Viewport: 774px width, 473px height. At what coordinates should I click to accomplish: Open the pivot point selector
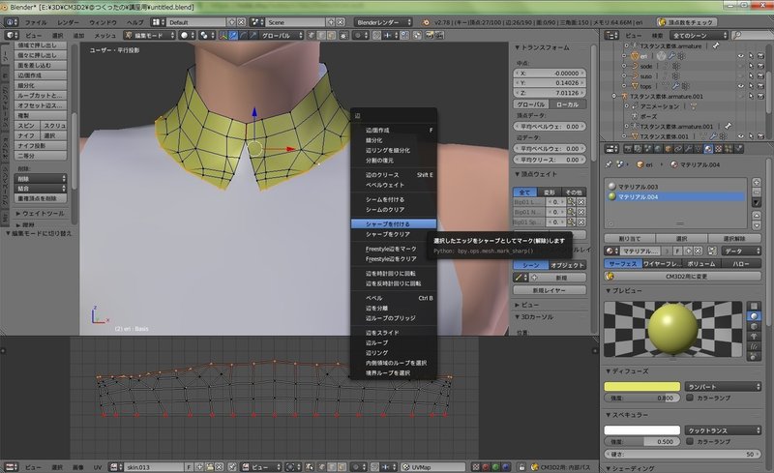[205, 36]
